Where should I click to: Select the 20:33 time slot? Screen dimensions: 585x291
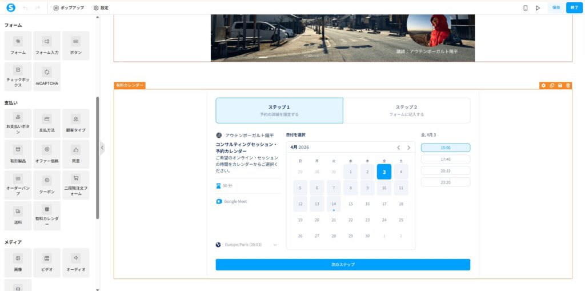pos(445,170)
